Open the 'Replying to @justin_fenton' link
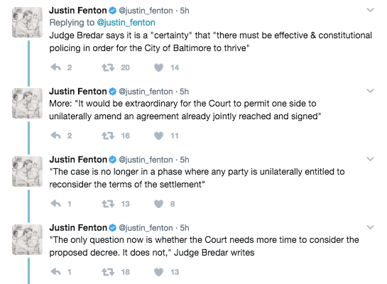The height and width of the screenshot is (284, 387). tap(126, 23)
